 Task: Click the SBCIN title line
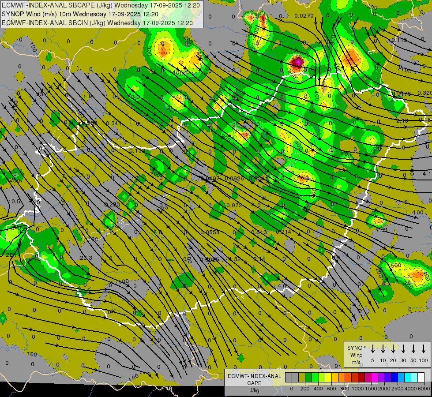point(98,23)
